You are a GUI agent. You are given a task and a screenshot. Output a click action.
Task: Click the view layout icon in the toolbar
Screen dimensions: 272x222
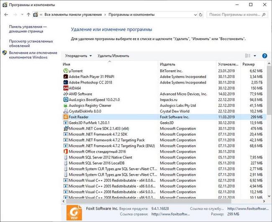(248, 56)
